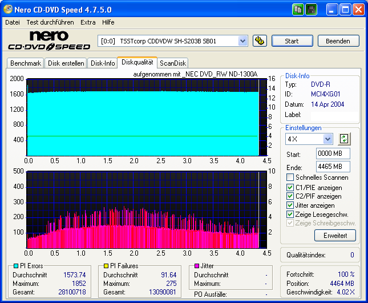The width and height of the screenshot is (368, 303).
Task: Click the magenta Jitter color swatch
Action: [x=197, y=266]
